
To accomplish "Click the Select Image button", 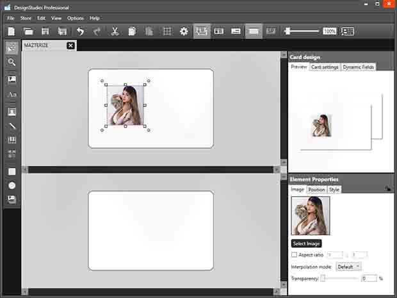I will 306,244.
